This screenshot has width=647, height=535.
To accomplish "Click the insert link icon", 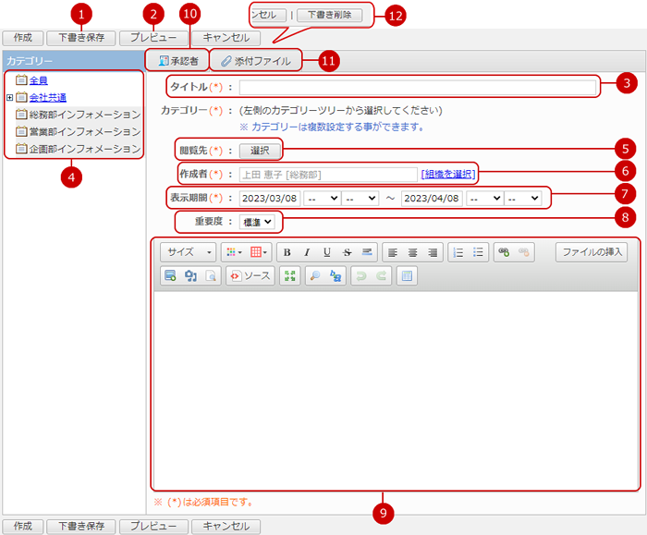I will (x=504, y=251).
